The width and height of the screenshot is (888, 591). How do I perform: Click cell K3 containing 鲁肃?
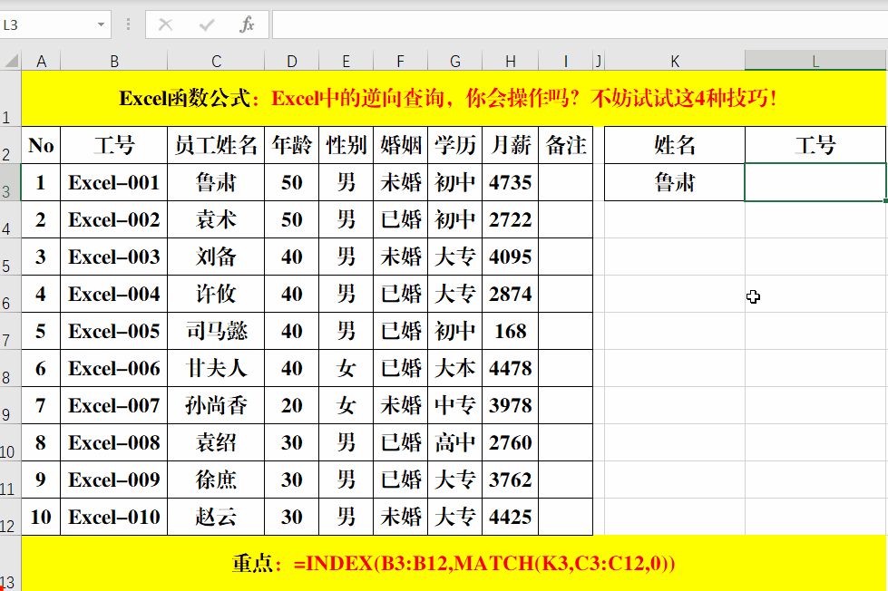point(675,182)
